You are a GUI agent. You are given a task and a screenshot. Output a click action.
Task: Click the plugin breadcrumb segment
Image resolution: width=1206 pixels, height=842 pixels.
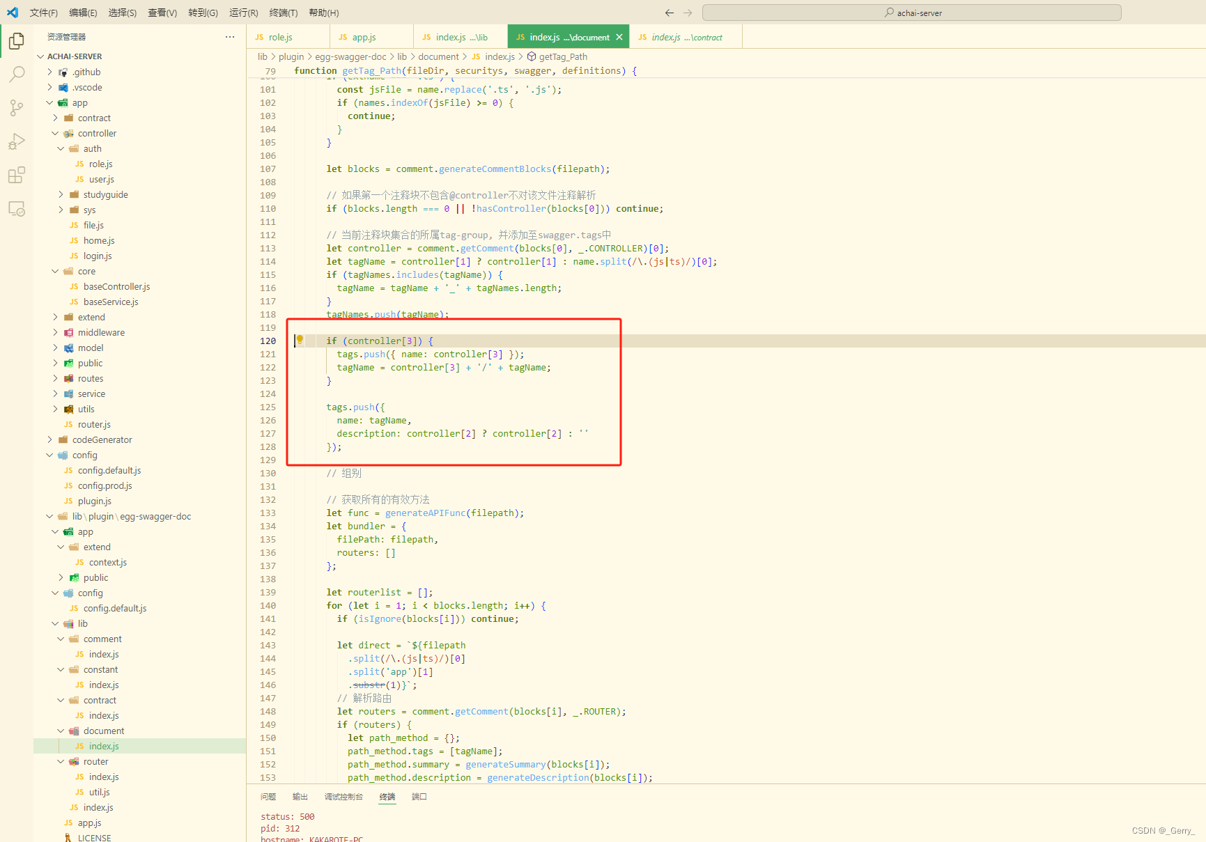[x=291, y=56]
